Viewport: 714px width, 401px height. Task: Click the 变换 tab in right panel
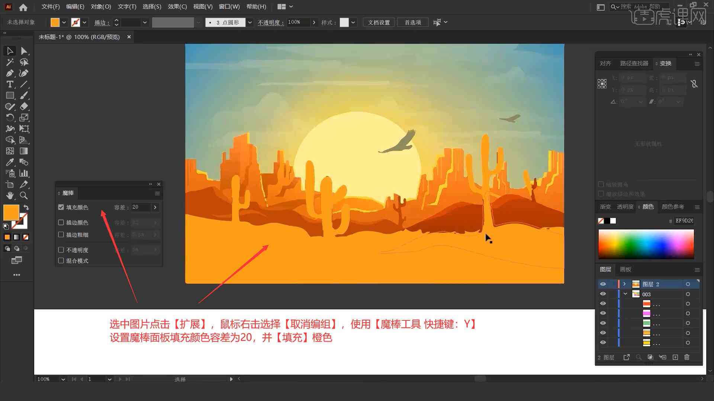pos(665,63)
